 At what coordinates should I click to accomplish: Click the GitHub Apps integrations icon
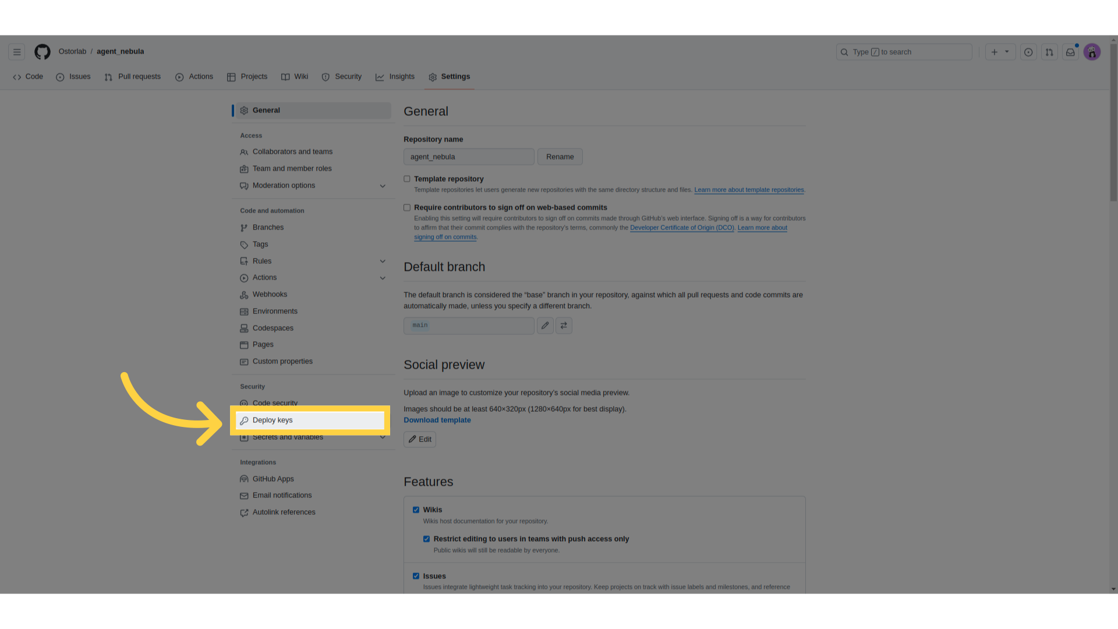click(x=243, y=479)
